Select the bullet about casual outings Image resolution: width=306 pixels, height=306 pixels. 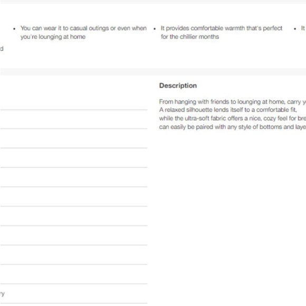[83, 32]
